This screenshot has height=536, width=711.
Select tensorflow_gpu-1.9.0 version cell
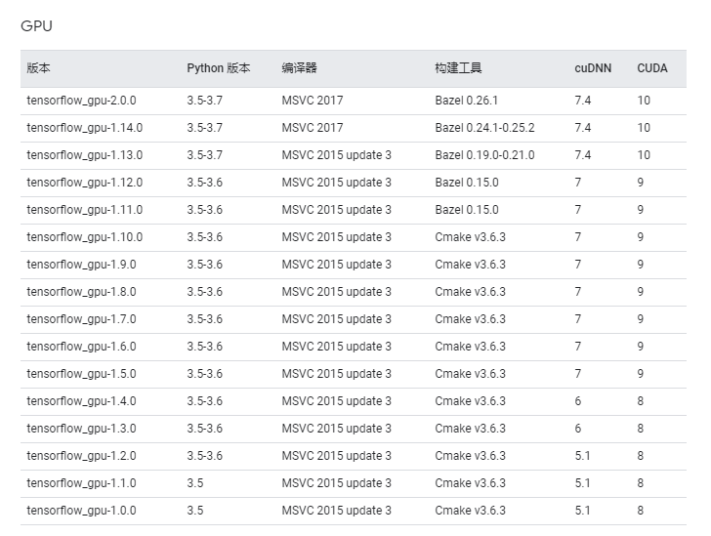click(x=82, y=265)
